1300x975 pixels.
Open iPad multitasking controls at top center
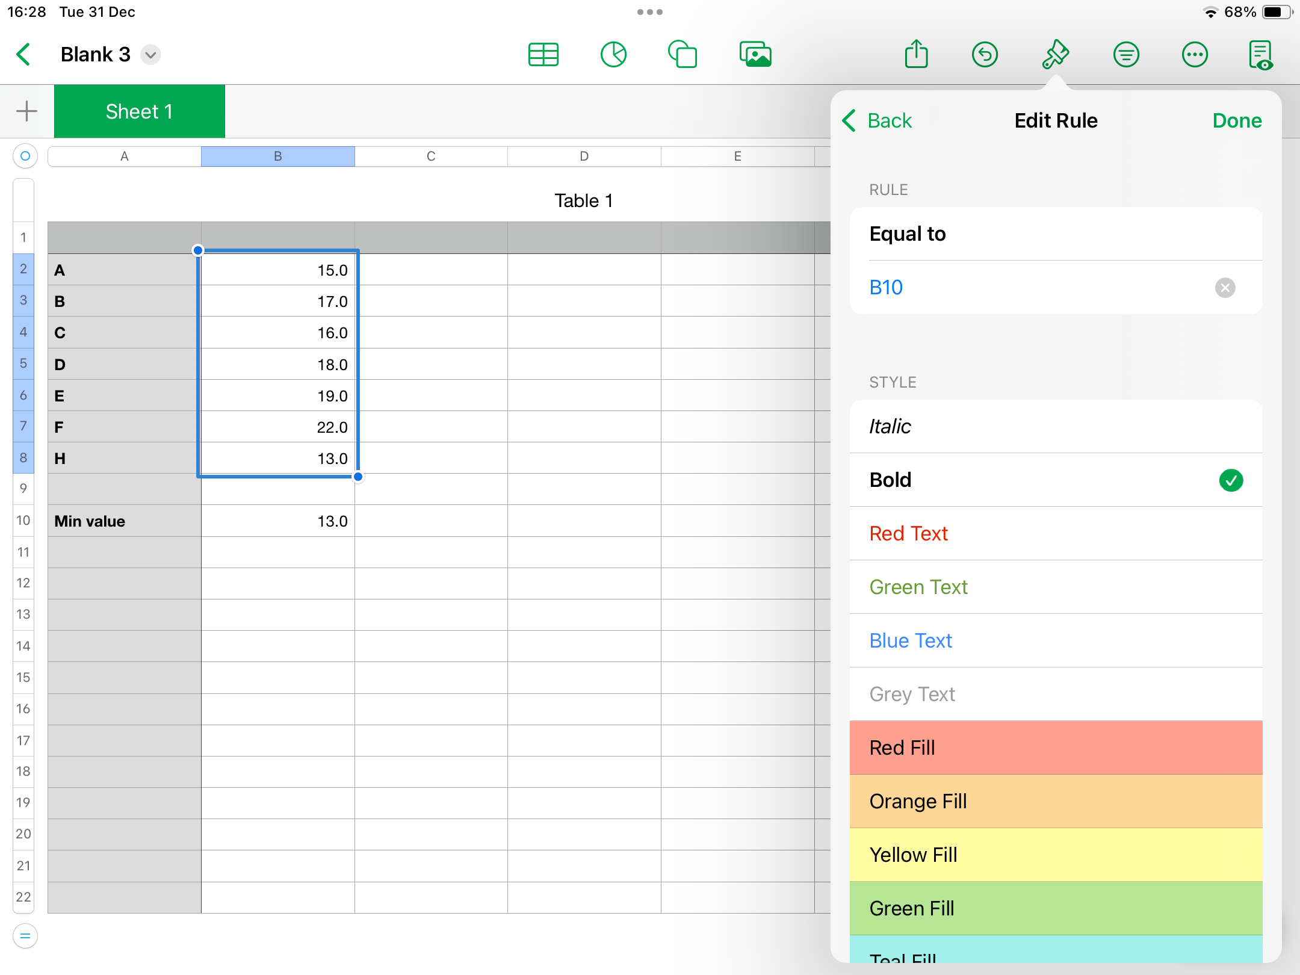click(650, 11)
